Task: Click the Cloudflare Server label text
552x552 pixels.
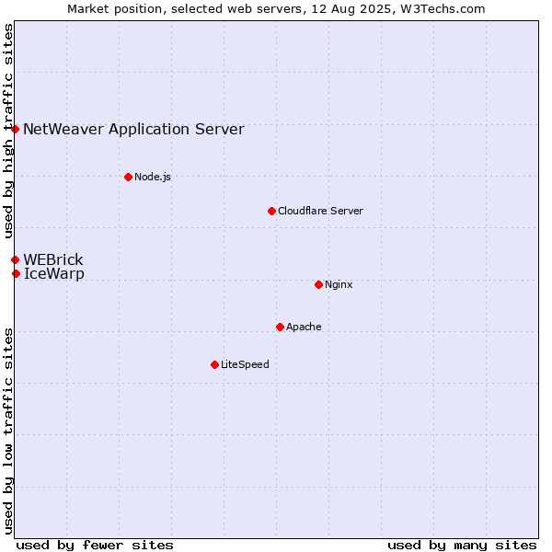Action: coord(320,211)
